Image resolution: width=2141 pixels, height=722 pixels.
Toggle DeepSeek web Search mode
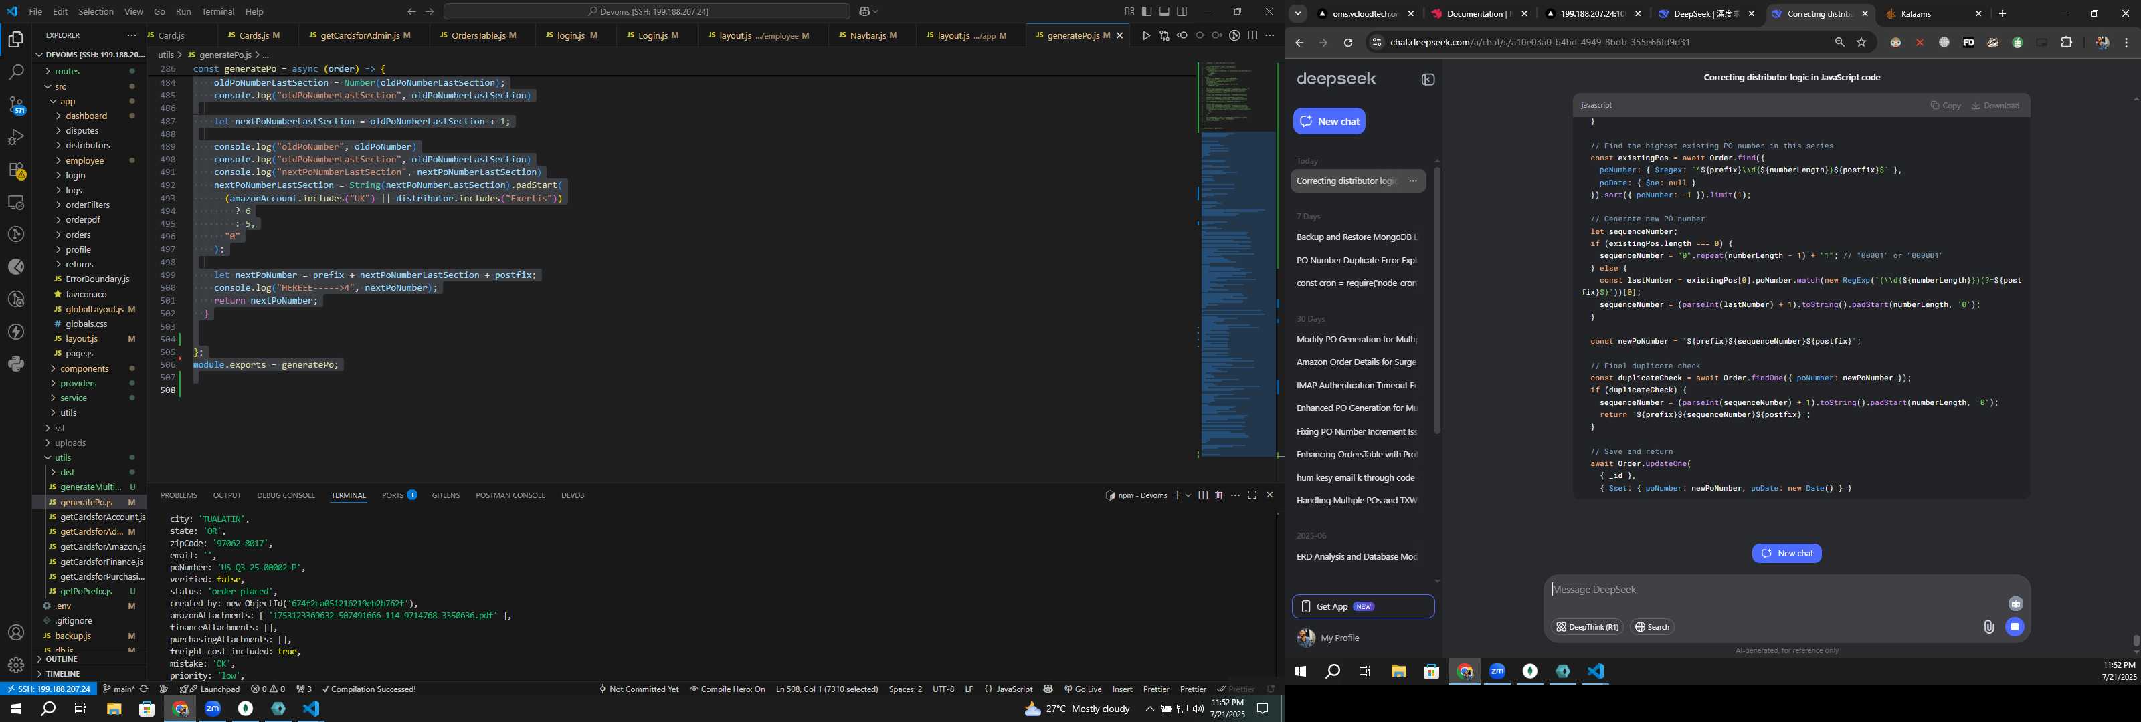pos(1653,627)
